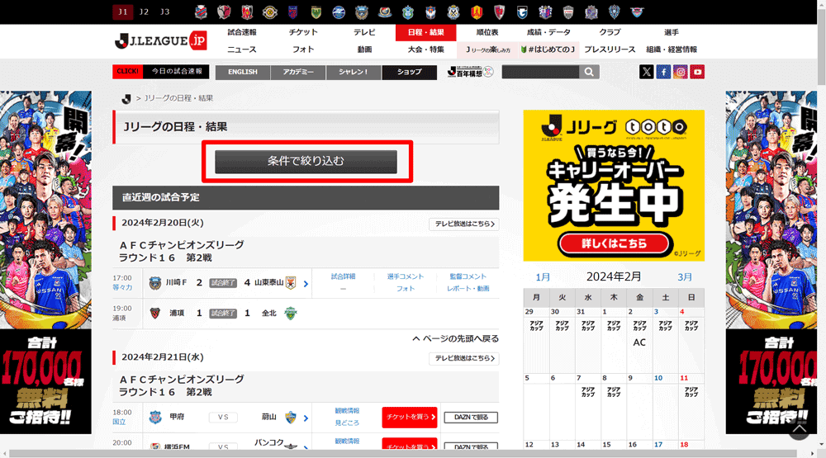The image size is (826, 458).
Task: Switch to the J2 league tab
Action: click(x=144, y=12)
